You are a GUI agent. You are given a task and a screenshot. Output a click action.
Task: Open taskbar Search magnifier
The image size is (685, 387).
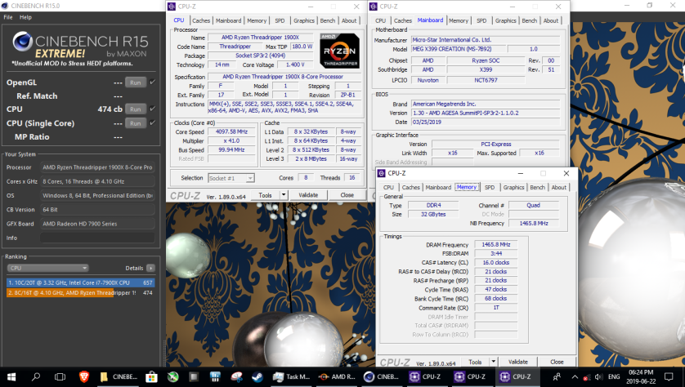[36, 376]
